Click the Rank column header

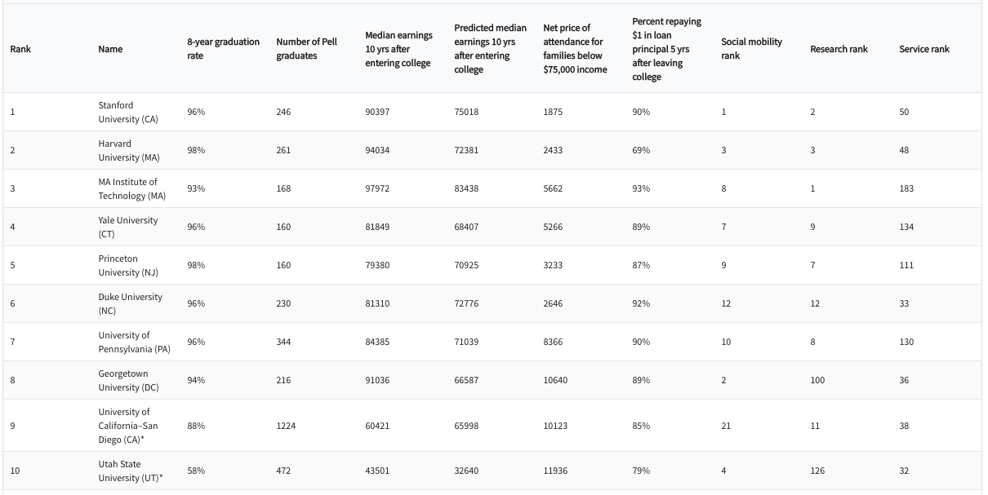click(20, 49)
